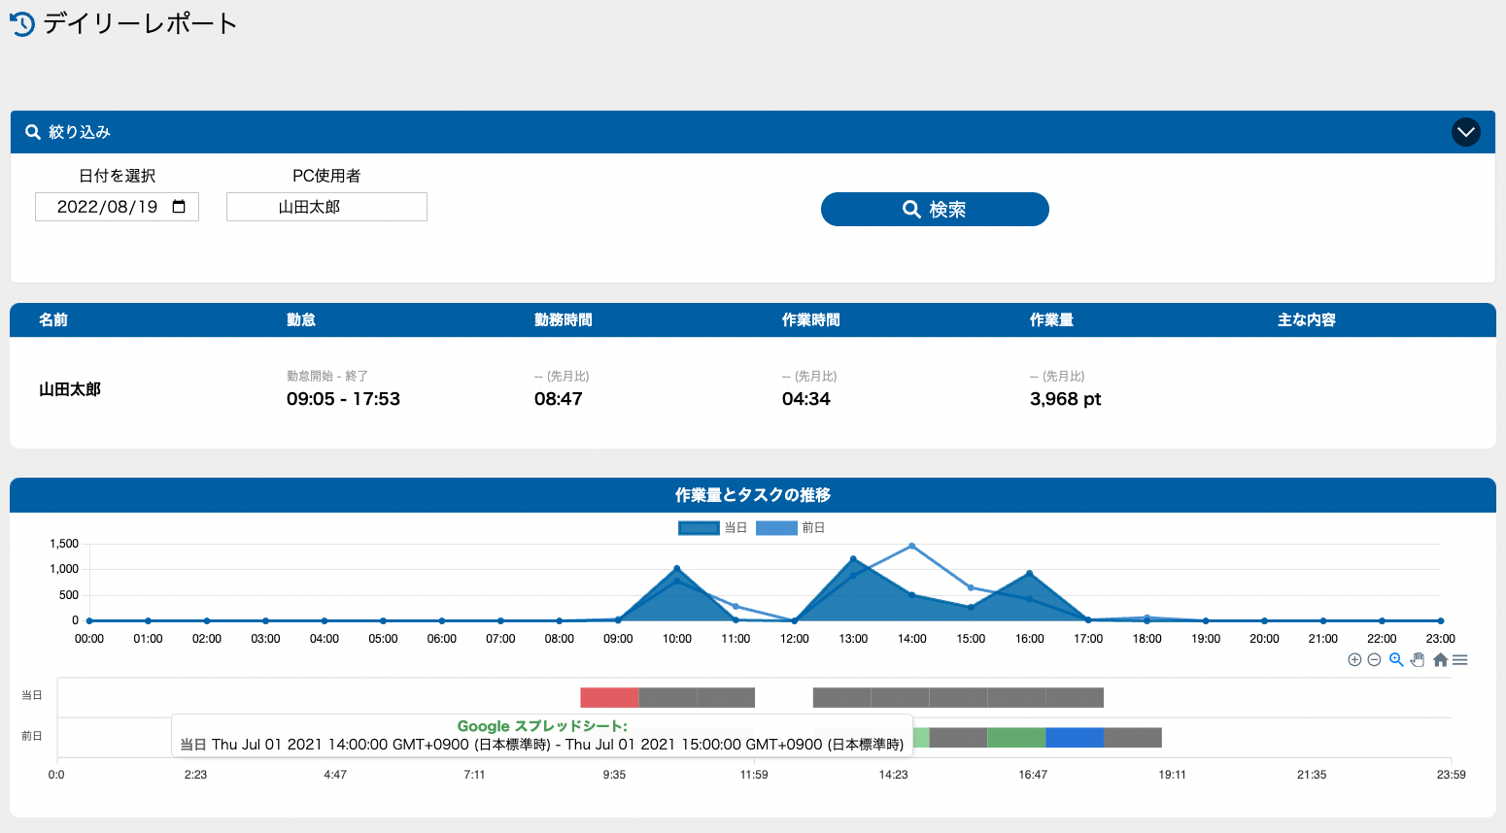The height and width of the screenshot is (833, 1506).
Task: Click the 前日 line peak point at 14:00
Action: 911,546
